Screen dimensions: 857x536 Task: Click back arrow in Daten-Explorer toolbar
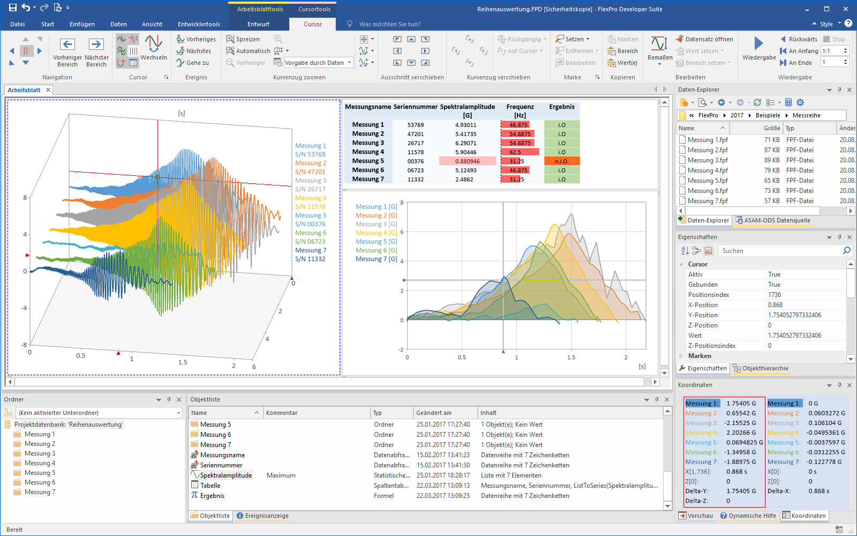pos(721,102)
